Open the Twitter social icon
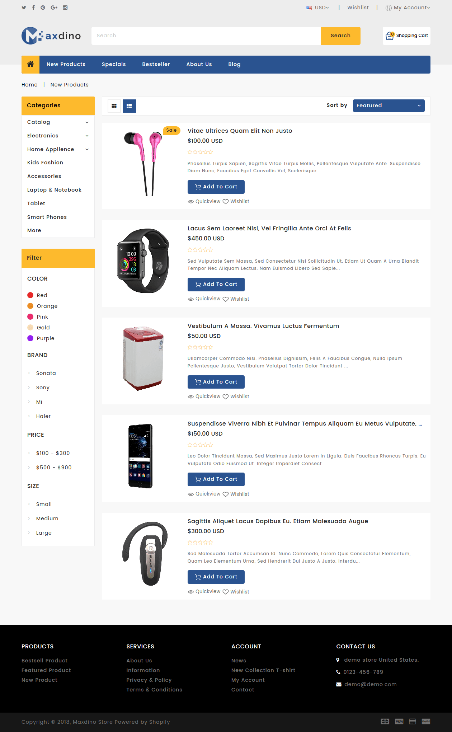 point(24,8)
